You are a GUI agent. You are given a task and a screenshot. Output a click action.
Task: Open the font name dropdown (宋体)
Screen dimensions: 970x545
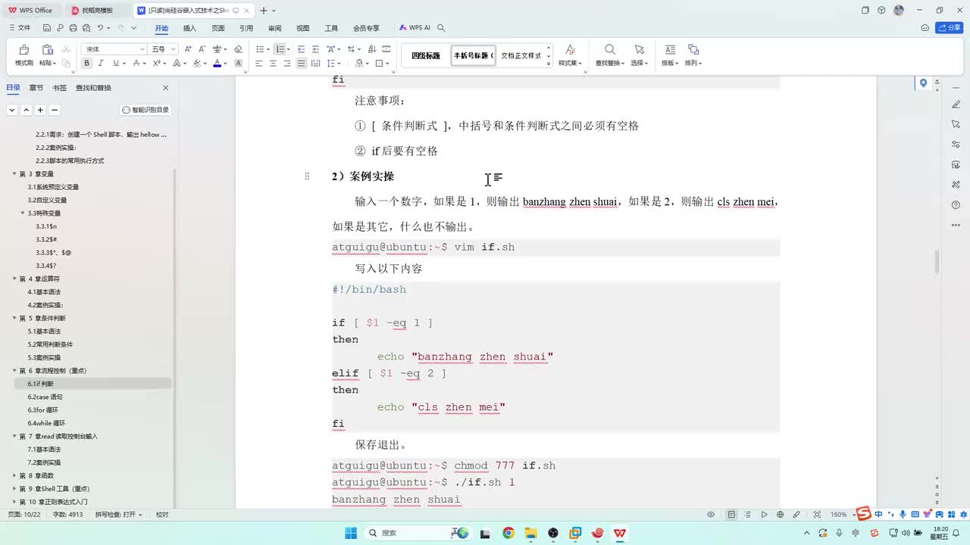coord(142,49)
